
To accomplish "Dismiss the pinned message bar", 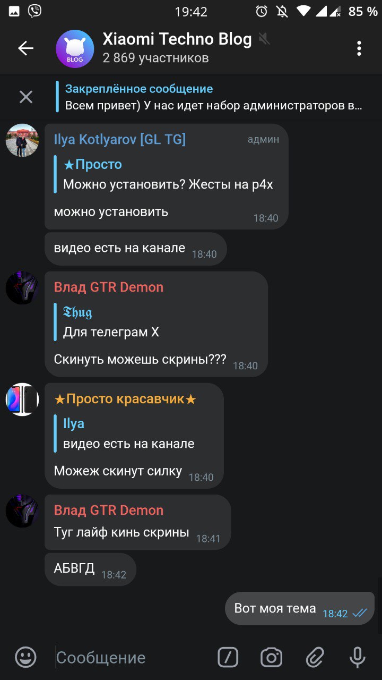I will 25,97.
